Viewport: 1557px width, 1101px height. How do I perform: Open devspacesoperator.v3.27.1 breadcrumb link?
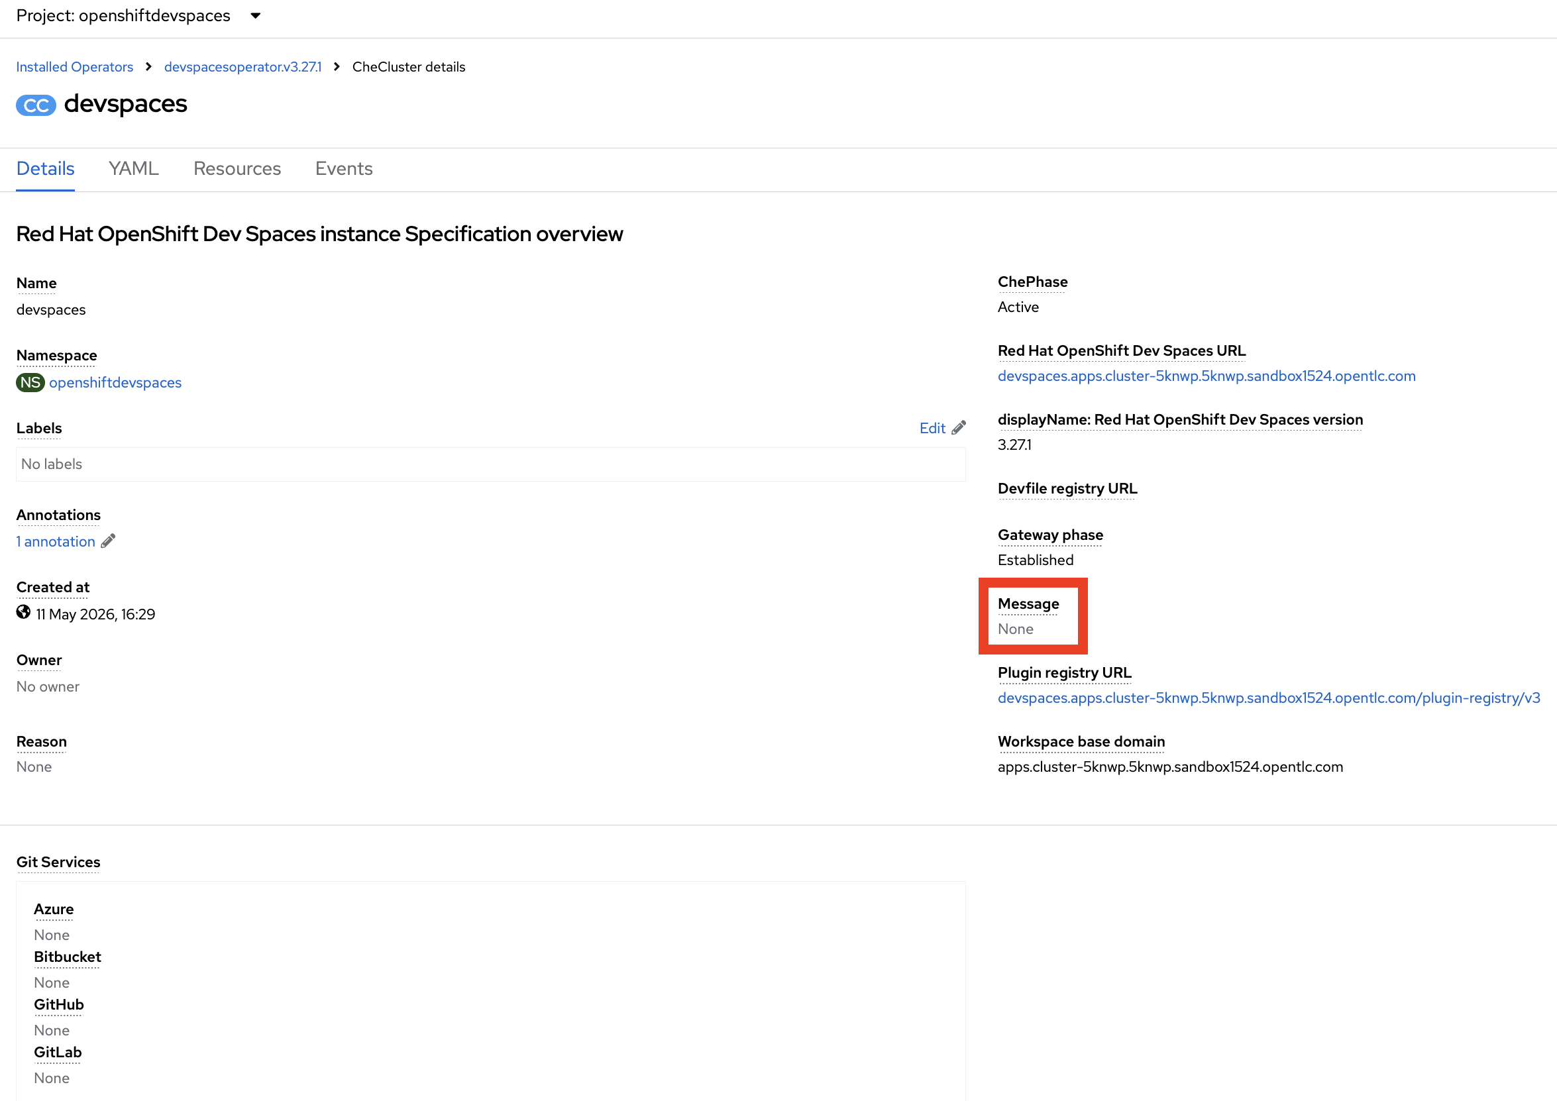point(242,66)
